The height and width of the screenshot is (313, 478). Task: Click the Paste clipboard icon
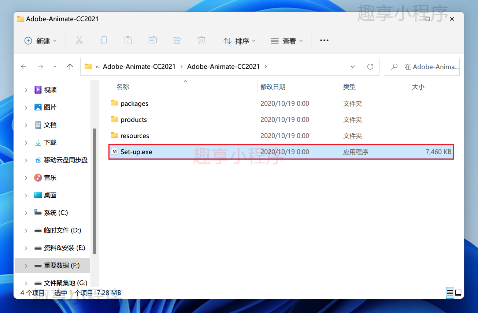[x=128, y=41]
